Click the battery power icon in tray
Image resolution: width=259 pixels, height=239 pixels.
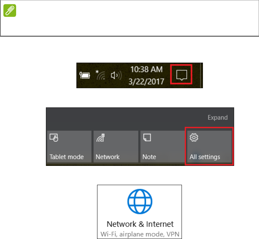84,75
